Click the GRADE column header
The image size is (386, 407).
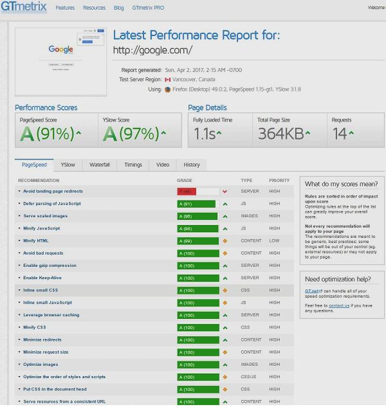click(185, 181)
